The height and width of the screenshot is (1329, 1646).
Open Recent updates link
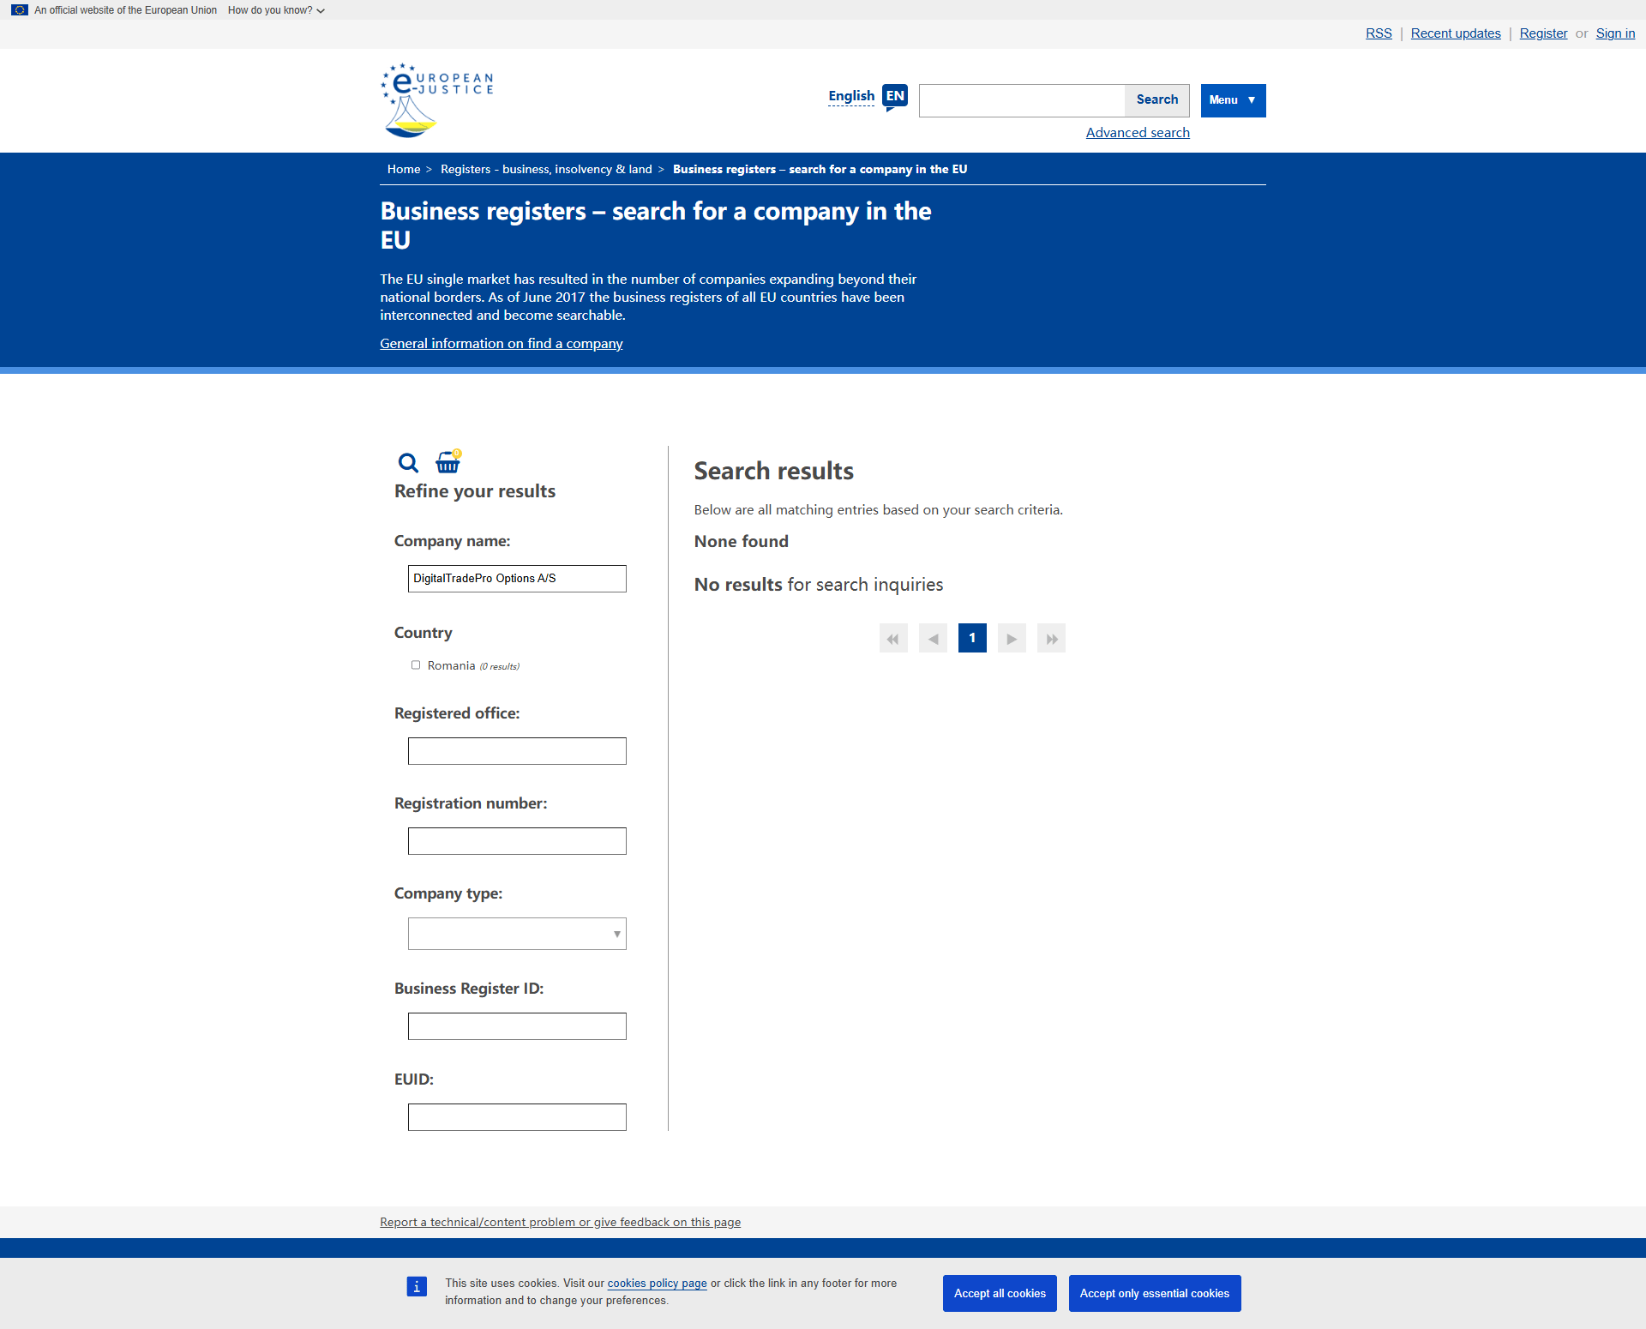(1456, 33)
